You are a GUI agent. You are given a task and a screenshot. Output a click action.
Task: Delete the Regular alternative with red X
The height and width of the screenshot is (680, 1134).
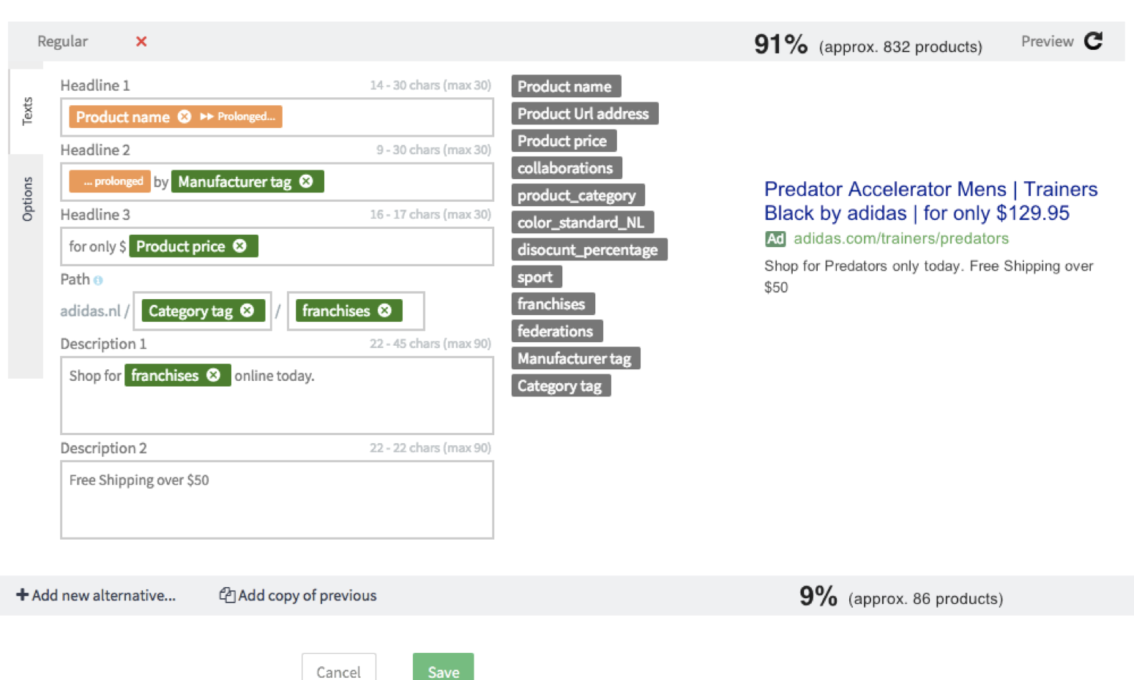[141, 42]
